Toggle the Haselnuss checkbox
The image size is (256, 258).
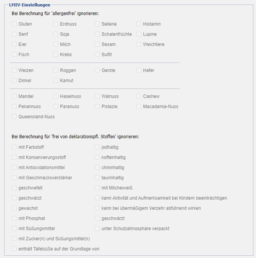pos(56,96)
